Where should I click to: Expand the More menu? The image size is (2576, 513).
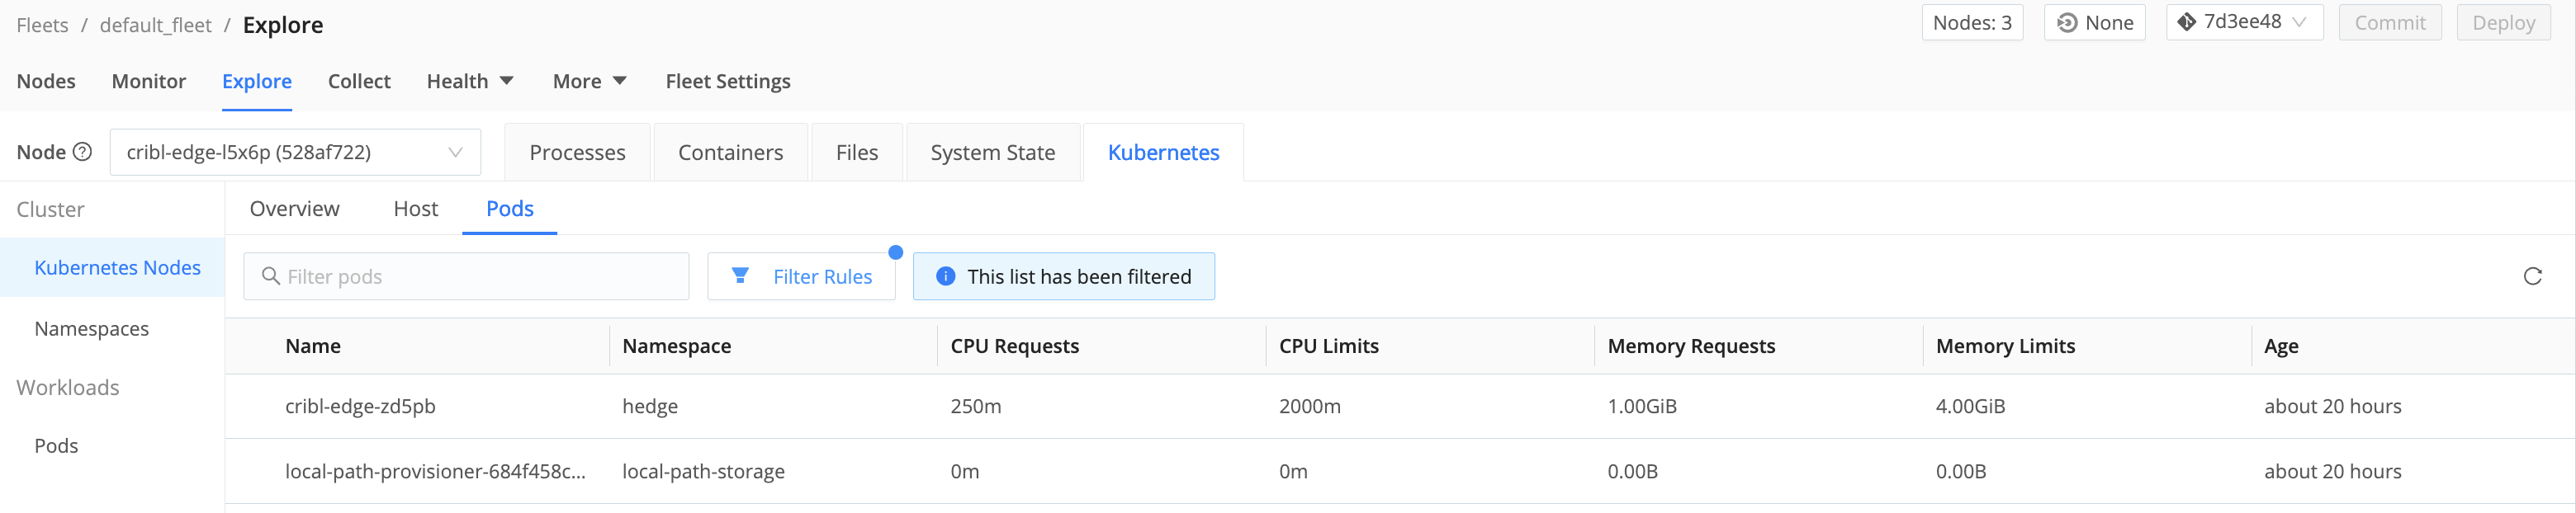(589, 81)
